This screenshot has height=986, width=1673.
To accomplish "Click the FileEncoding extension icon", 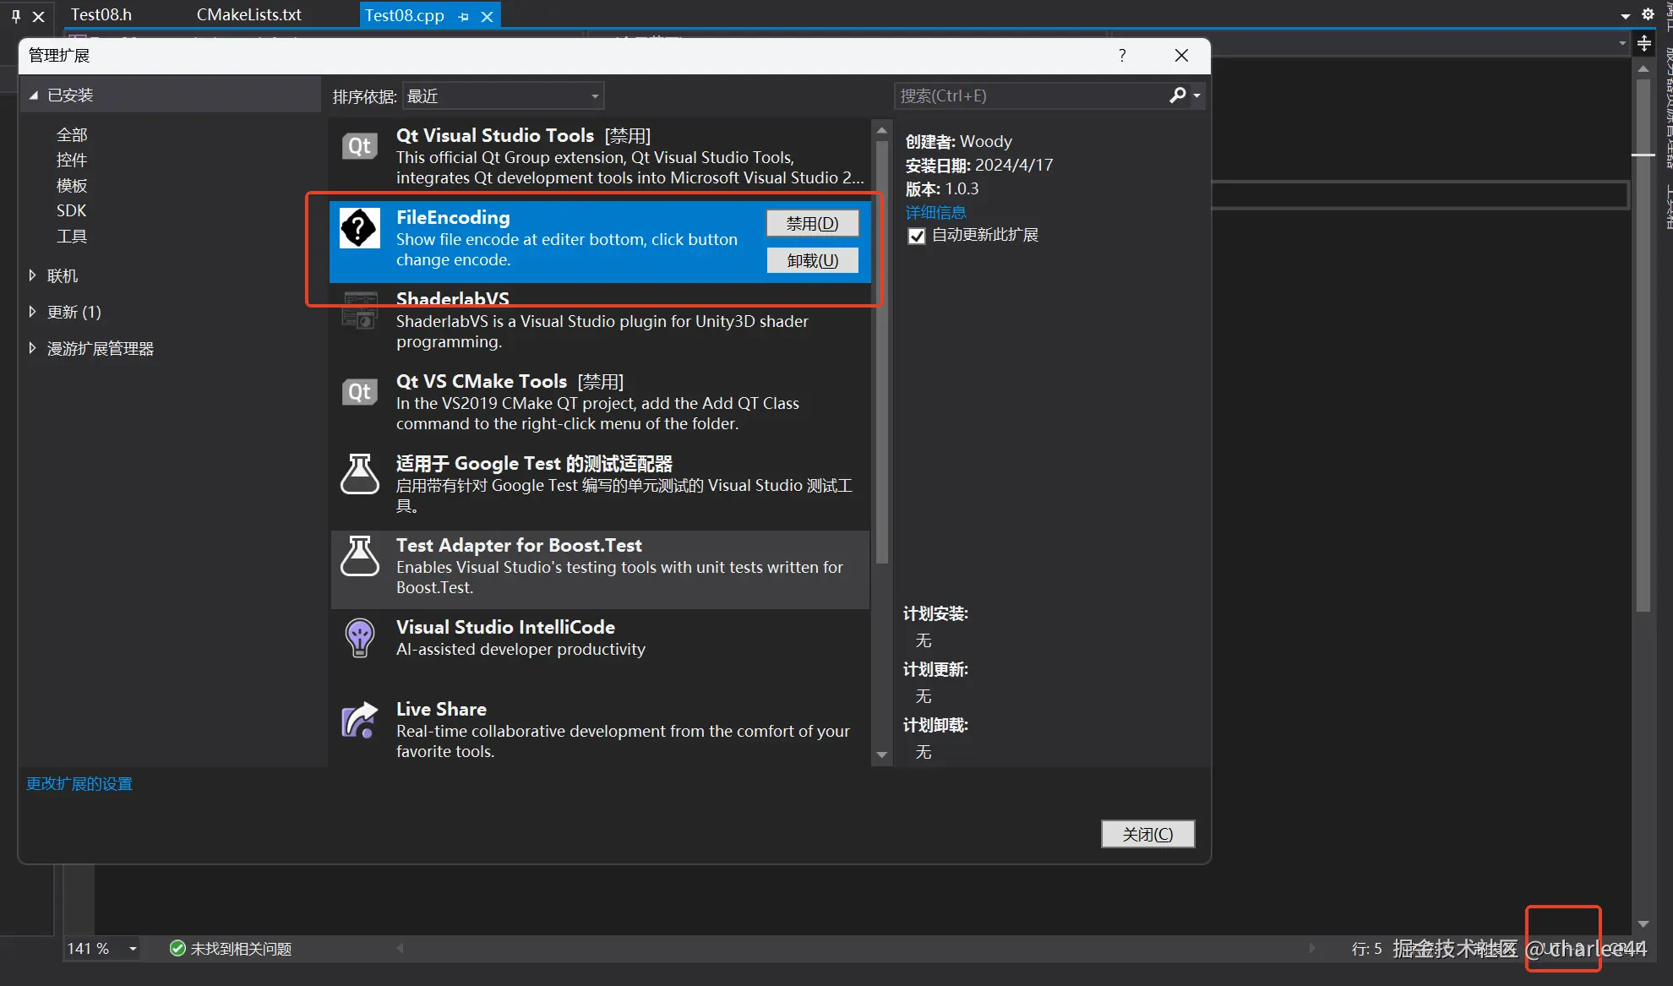I will (360, 228).
